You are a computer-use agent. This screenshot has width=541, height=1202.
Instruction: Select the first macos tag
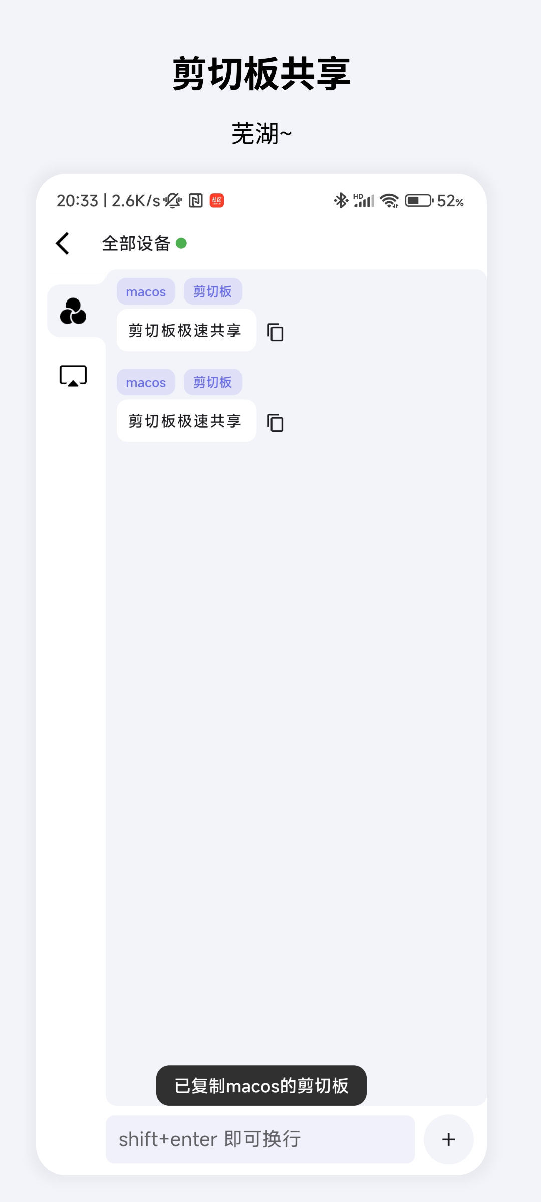(146, 291)
